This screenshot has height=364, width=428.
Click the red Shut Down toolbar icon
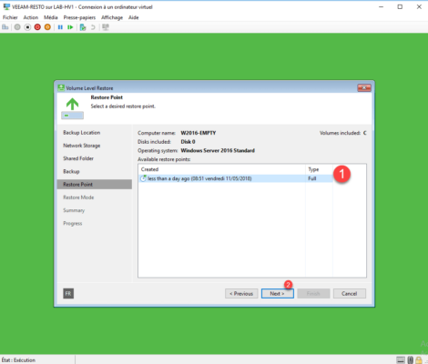click(37, 27)
